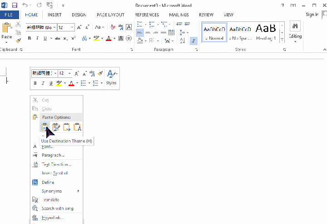
Task: Open the Font dialog launcher in ribbon
Action: pos(131,50)
